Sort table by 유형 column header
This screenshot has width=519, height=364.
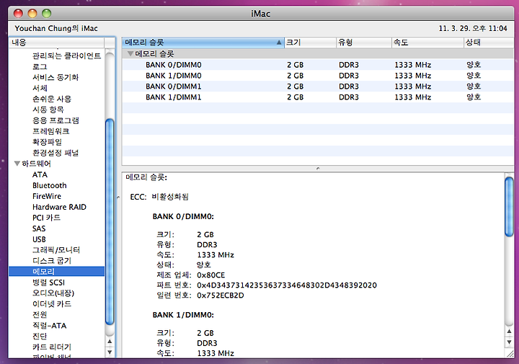(x=363, y=43)
